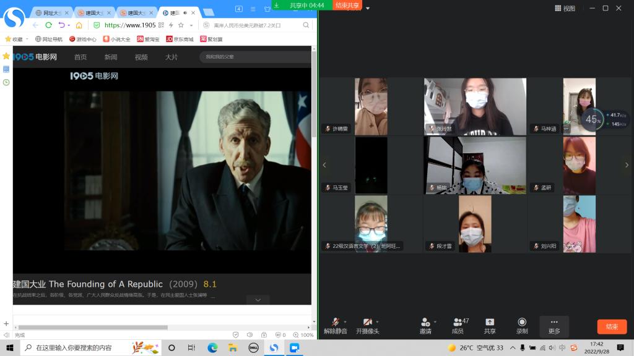Viewport: 634px width, 356px height.
Task: Go to browser home page icon
Action: 79,25
